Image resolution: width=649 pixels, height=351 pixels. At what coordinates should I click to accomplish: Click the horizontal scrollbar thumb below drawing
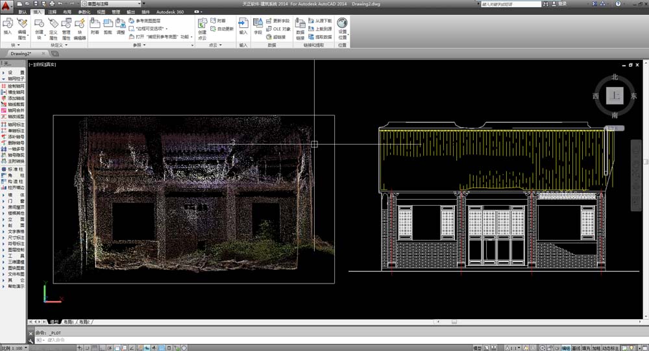[x=454, y=322]
